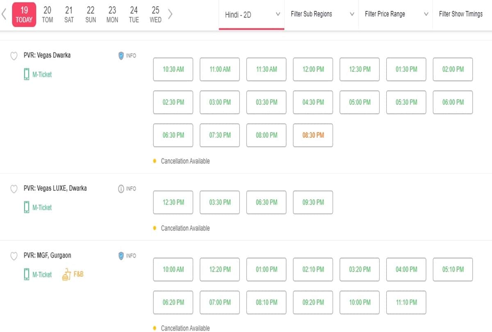The height and width of the screenshot is (332, 492).
Task: Choose 09:30 PM showtime at Vegas LUXE
Action: pyautogui.click(x=313, y=202)
